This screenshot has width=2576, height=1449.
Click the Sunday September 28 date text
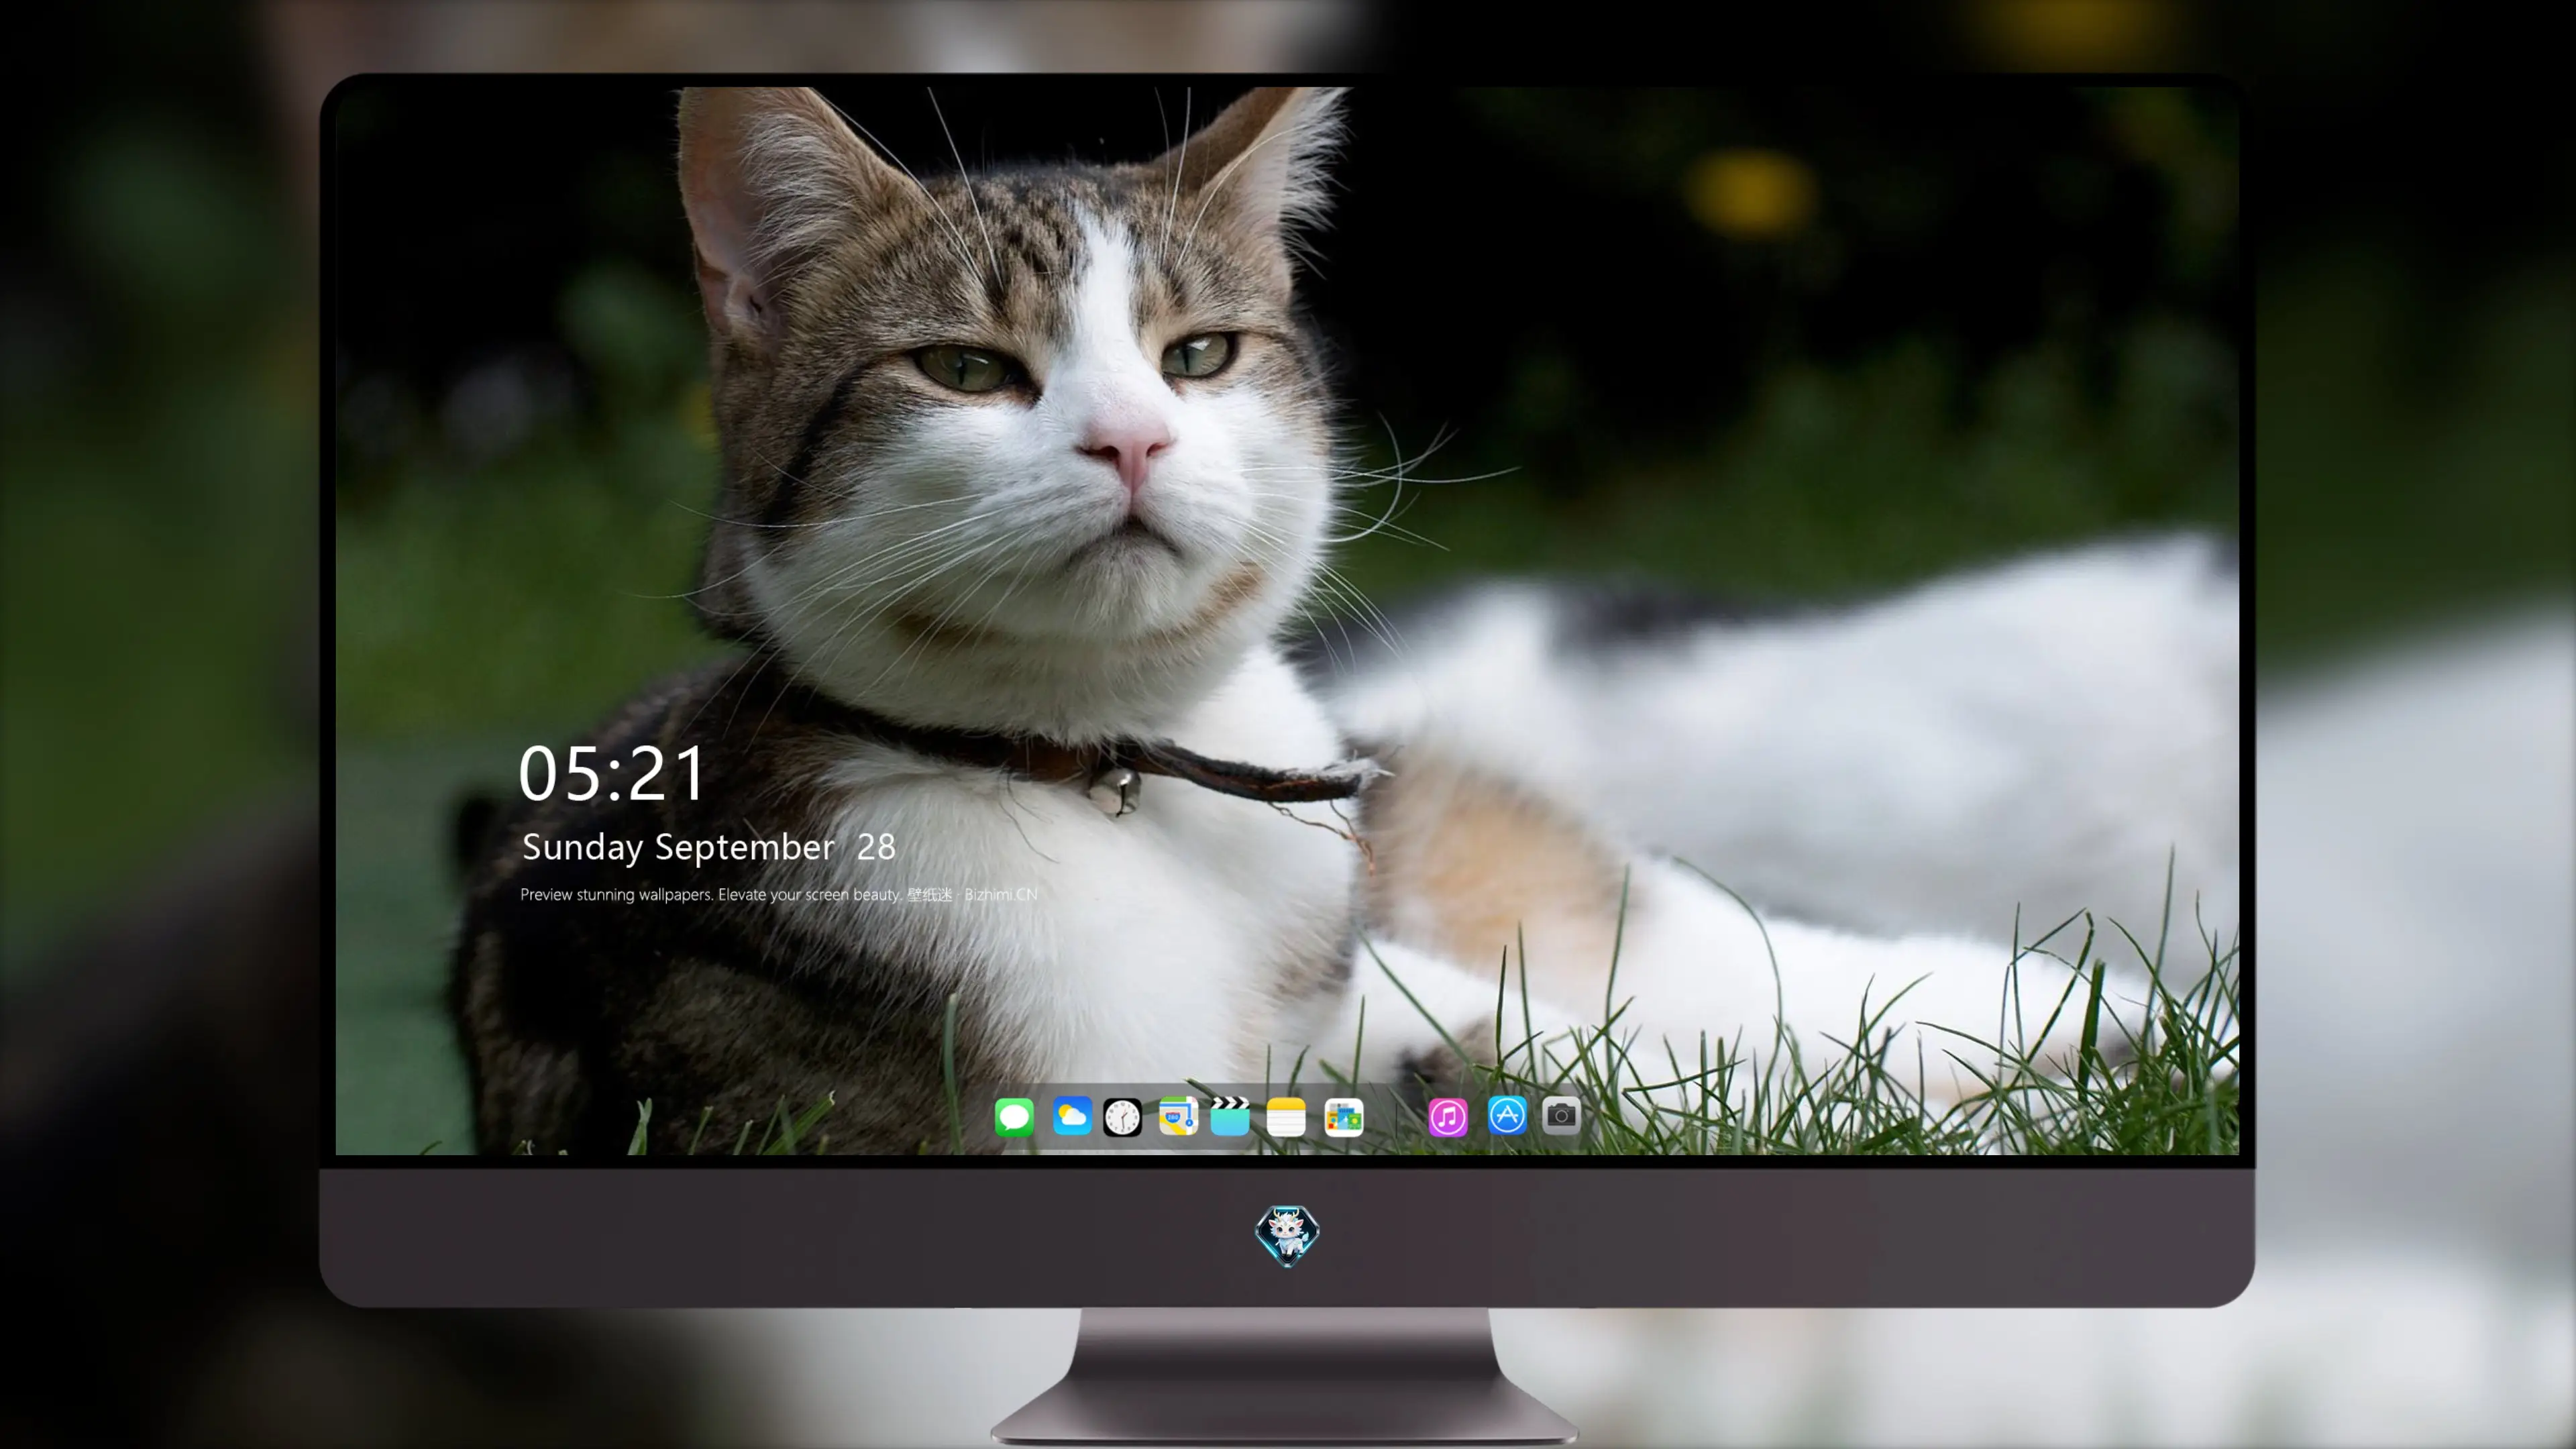click(x=708, y=847)
